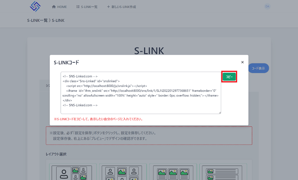Viewport: 298px width, 180px height.
Task: Click the green コピー copy button
Action: pos(229,77)
